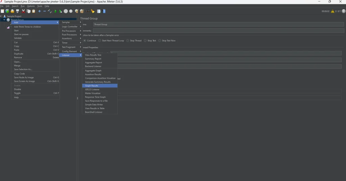Click the Clear All toolbar icon
This screenshot has height=181, width=346.
82,11
